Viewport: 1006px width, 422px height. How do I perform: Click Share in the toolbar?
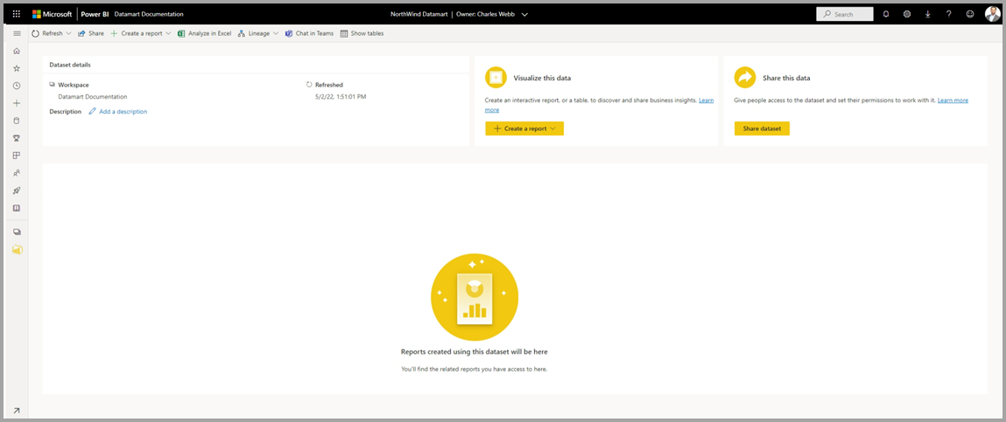click(x=90, y=33)
